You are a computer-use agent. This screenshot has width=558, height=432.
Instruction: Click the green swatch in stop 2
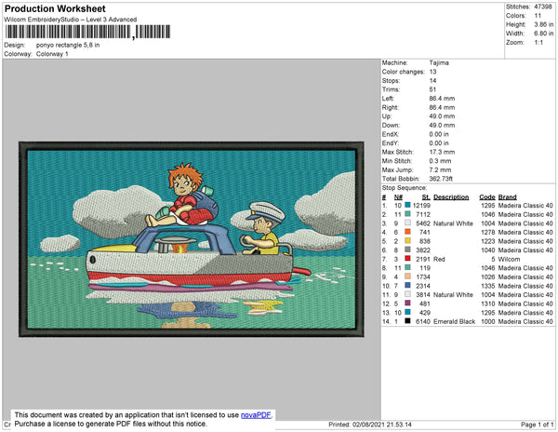(x=407, y=214)
